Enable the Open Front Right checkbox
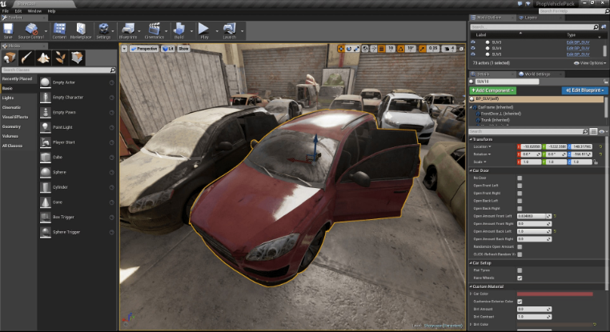This screenshot has width=610, height=332. click(520, 194)
